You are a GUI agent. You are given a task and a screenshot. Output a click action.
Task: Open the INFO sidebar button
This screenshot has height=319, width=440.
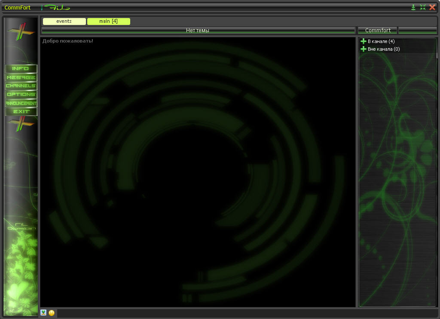pos(21,68)
